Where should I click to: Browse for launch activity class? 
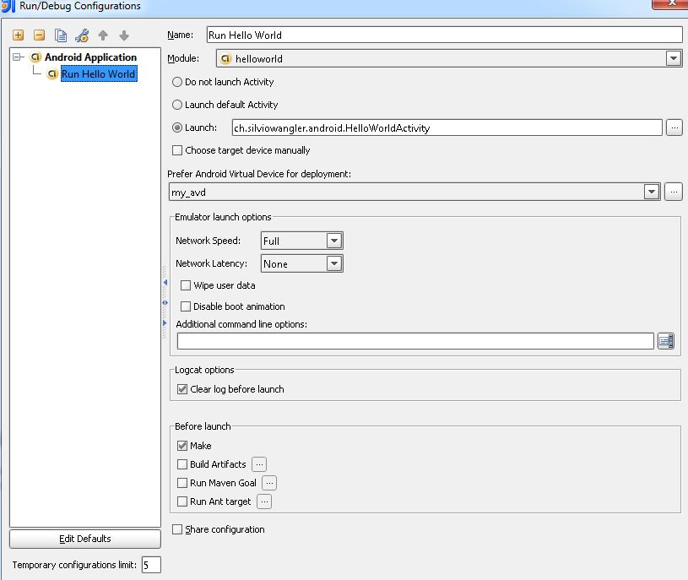[x=674, y=127]
